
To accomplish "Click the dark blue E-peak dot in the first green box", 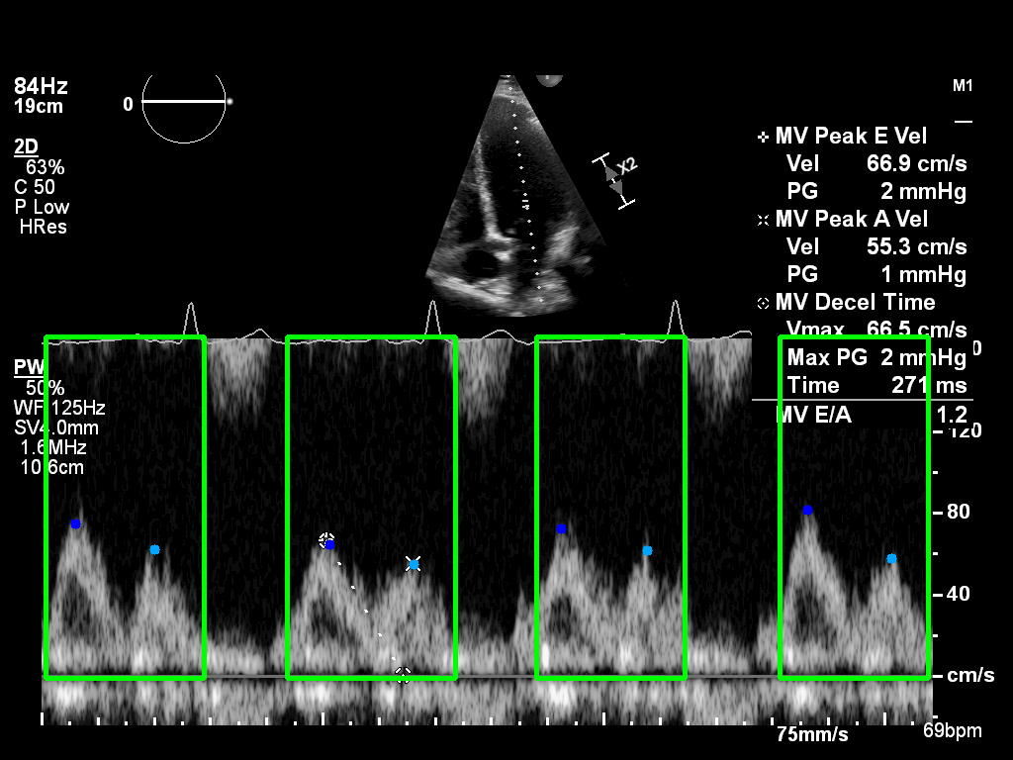I will pyautogui.click(x=75, y=523).
